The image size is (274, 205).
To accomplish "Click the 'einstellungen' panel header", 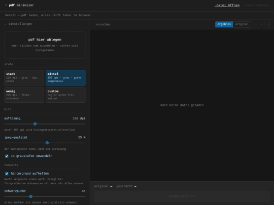I will click(x=20, y=24).
